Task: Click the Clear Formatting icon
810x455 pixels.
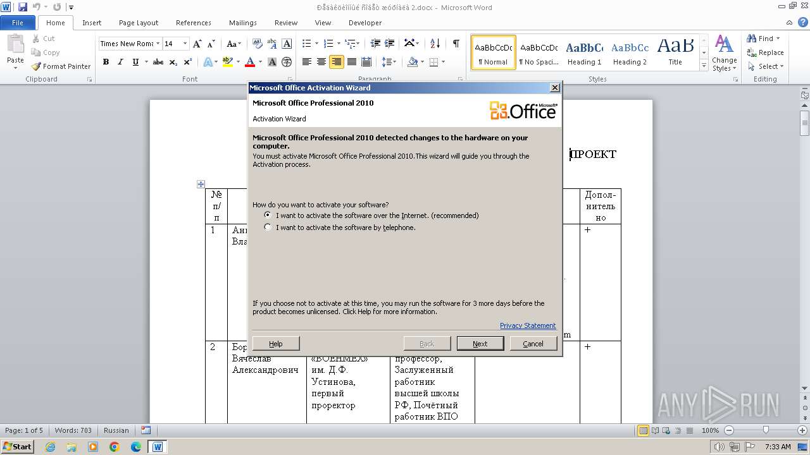Action: coord(258,44)
